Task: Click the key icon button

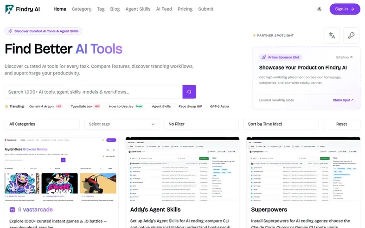Action: 351,35
